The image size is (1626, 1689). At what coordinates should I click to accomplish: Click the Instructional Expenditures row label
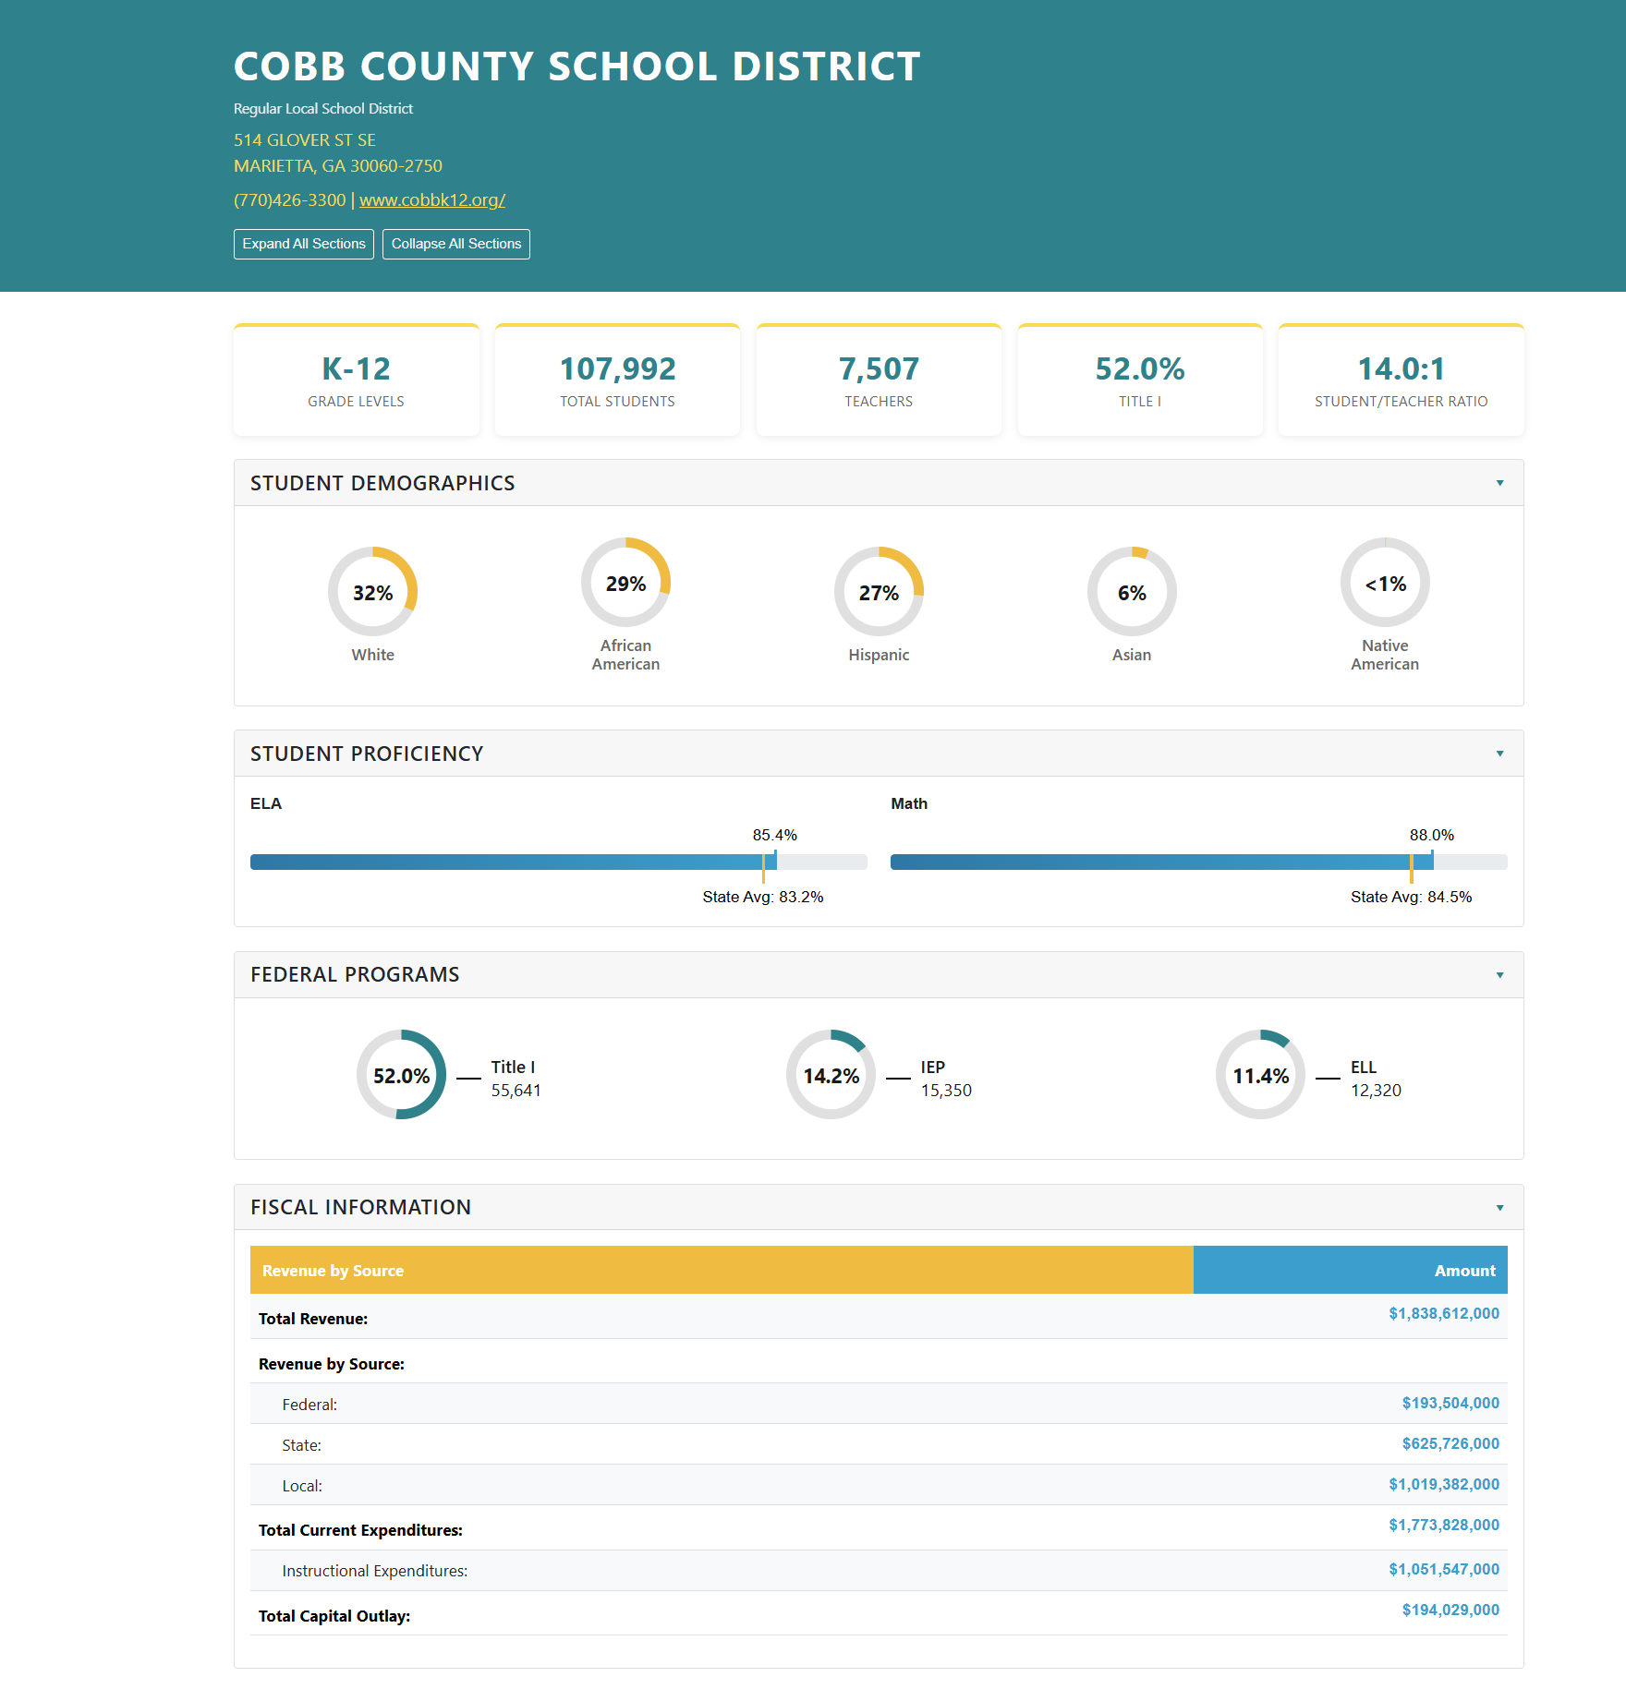coord(375,1571)
